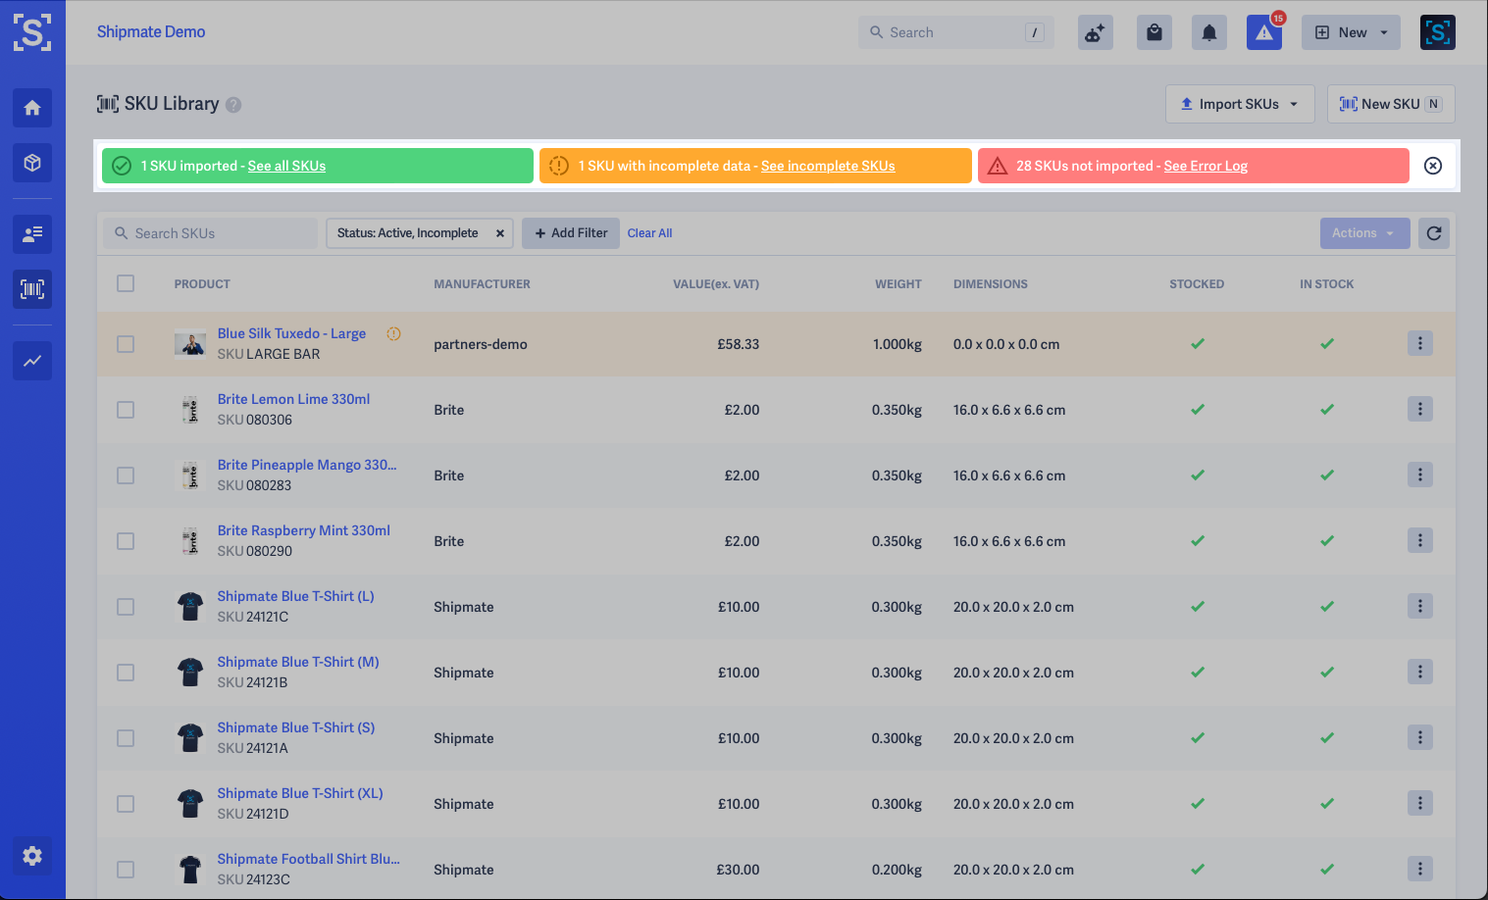Expand the New dropdown in header
1488x900 pixels.
[x=1351, y=32]
